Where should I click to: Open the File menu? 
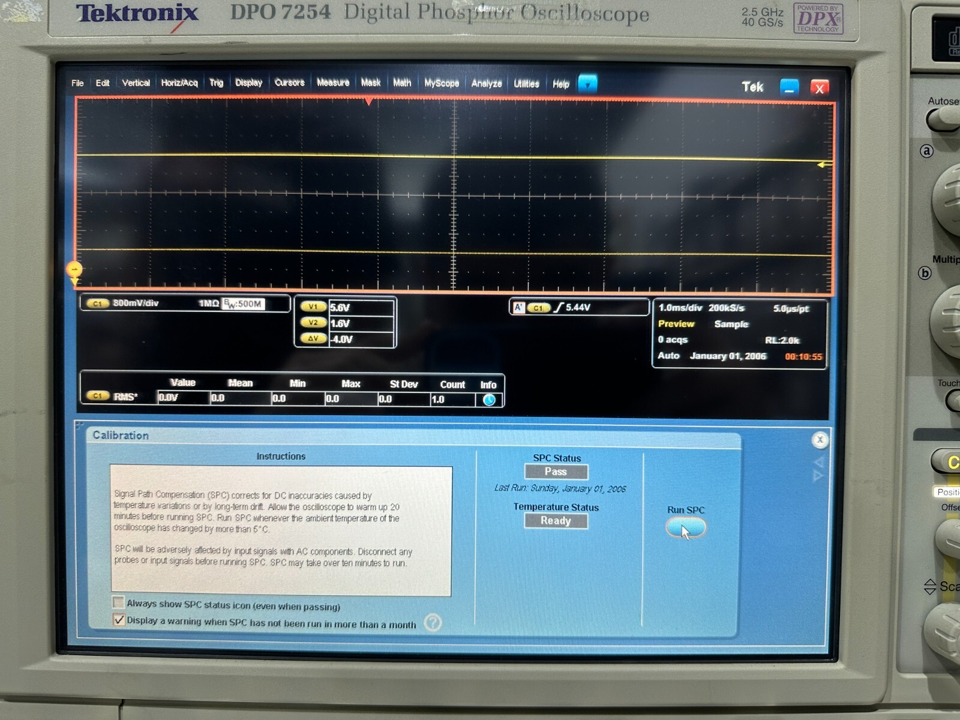tap(77, 83)
